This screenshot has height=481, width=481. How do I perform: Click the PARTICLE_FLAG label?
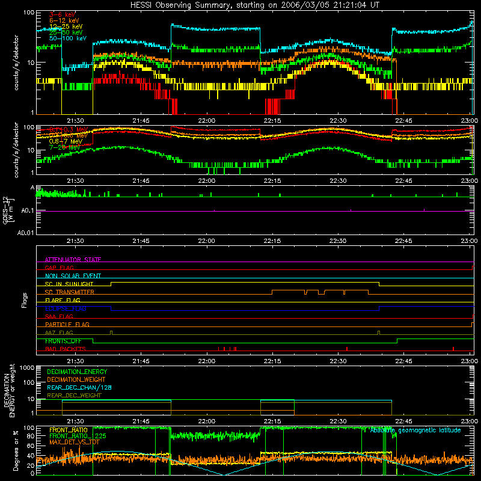pos(67,324)
